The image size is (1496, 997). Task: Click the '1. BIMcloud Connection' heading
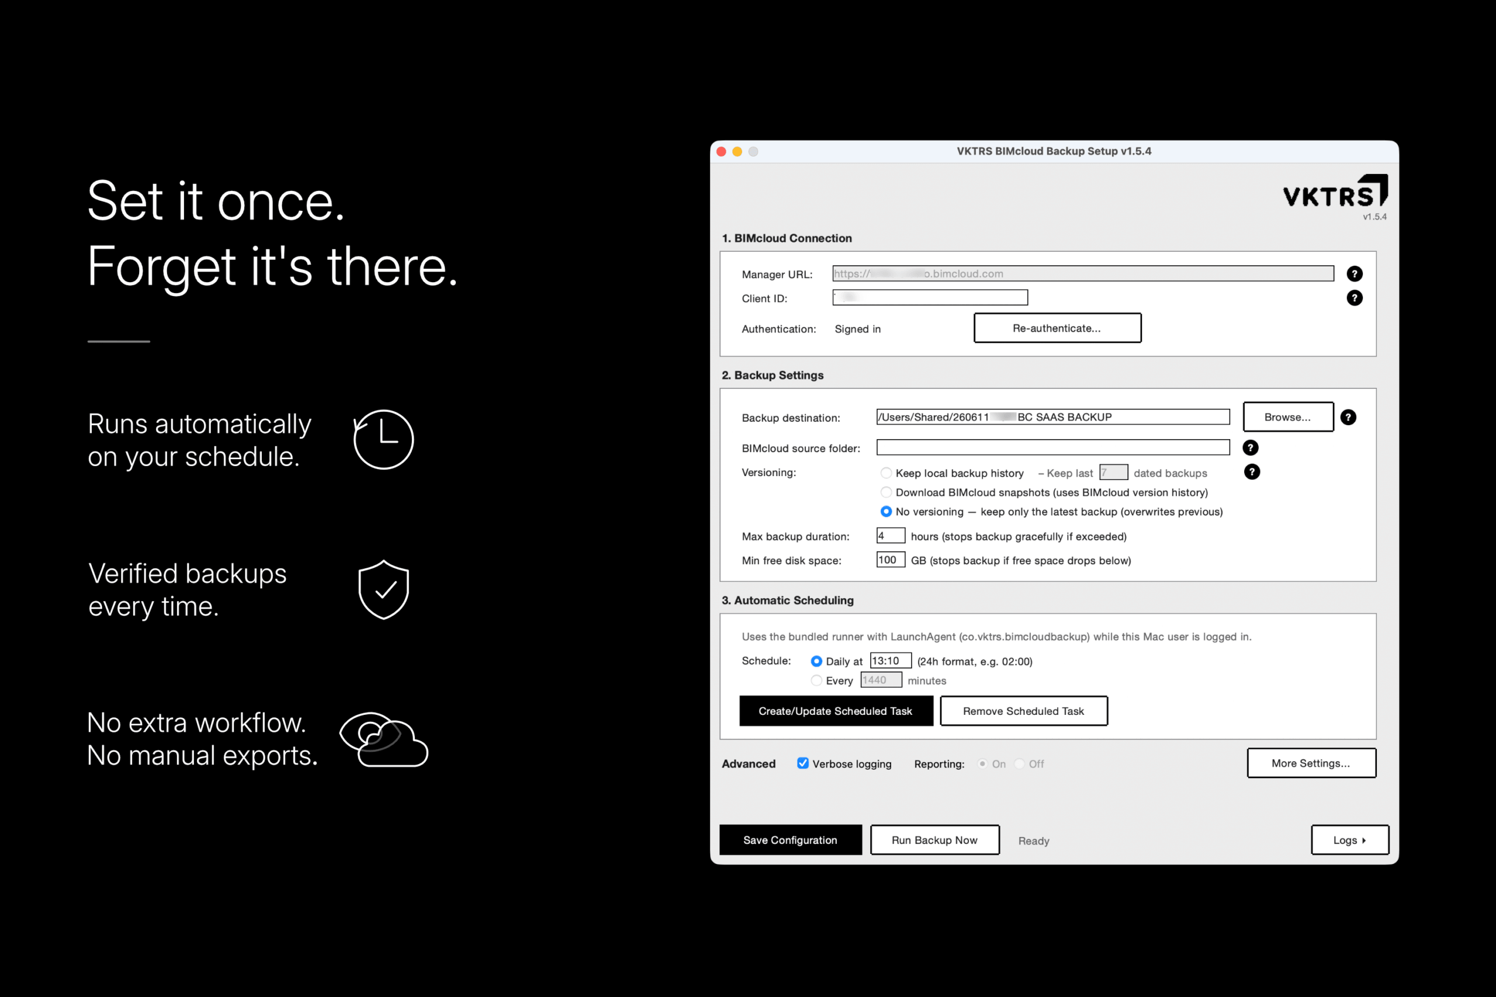(x=787, y=238)
